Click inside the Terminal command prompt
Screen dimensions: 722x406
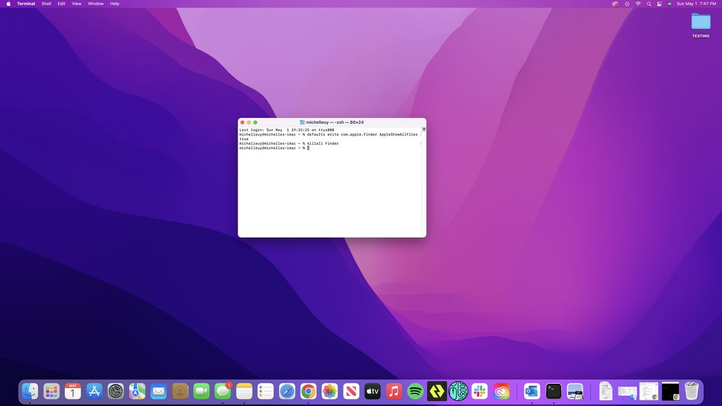(309, 147)
